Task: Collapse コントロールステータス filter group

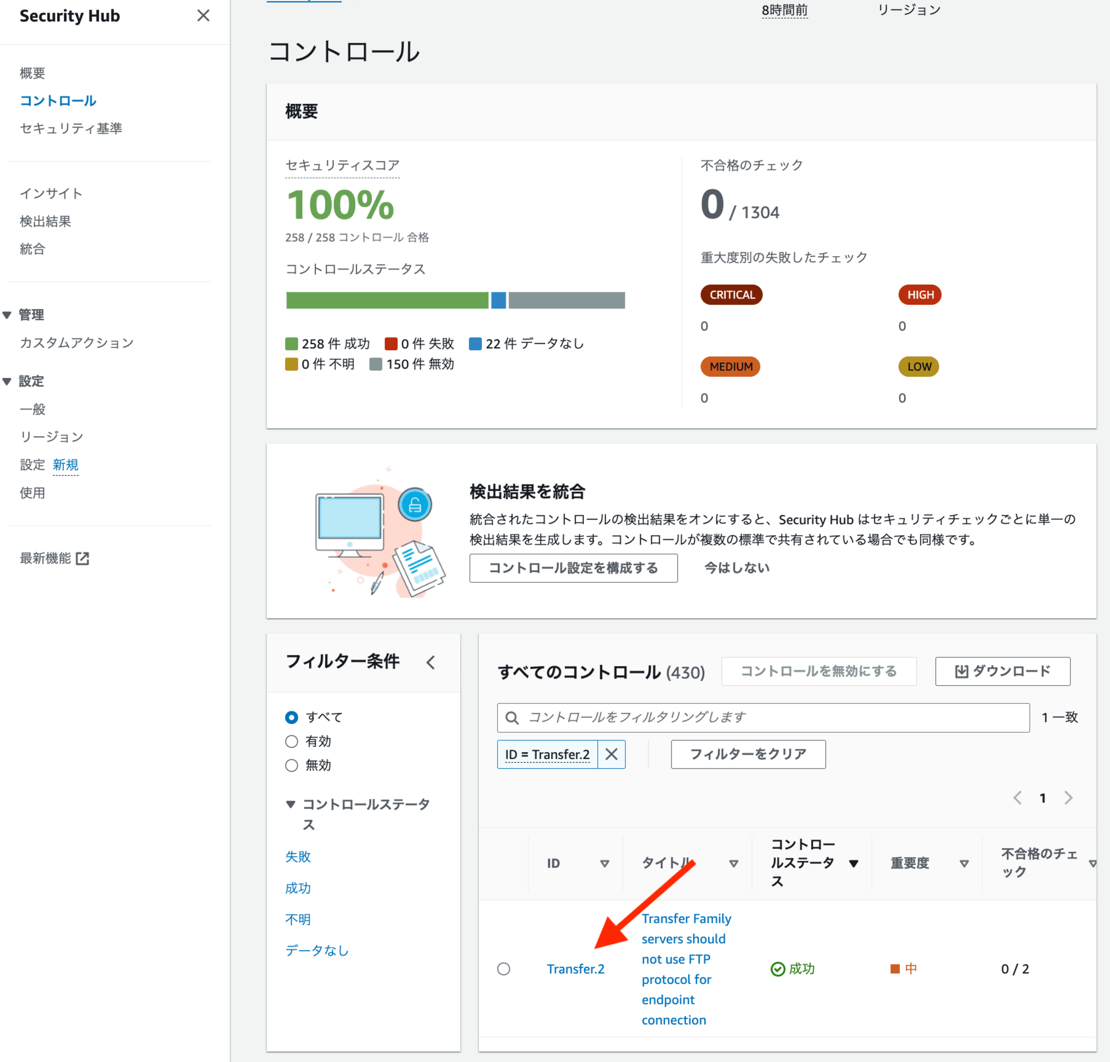Action: (x=290, y=805)
